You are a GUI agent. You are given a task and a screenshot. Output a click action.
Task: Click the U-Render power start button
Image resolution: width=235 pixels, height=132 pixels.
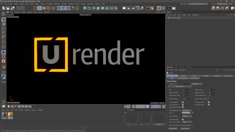coord(159,8)
